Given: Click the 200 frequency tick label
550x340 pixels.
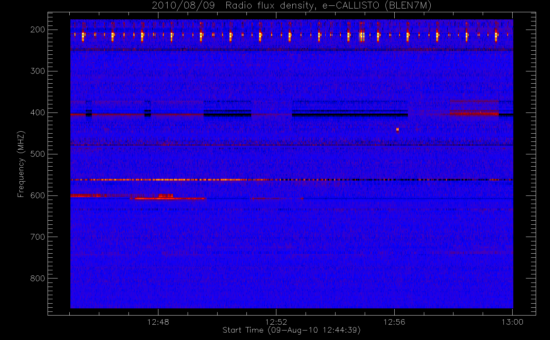Looking at the screenshot, I should click(38, 30).
